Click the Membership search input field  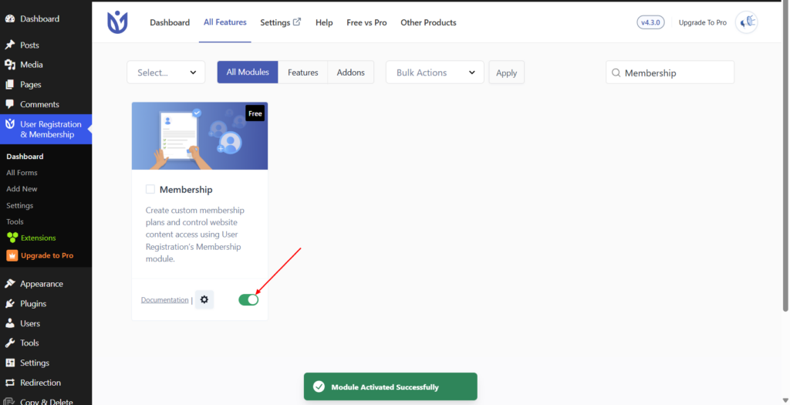click(670, 73)
